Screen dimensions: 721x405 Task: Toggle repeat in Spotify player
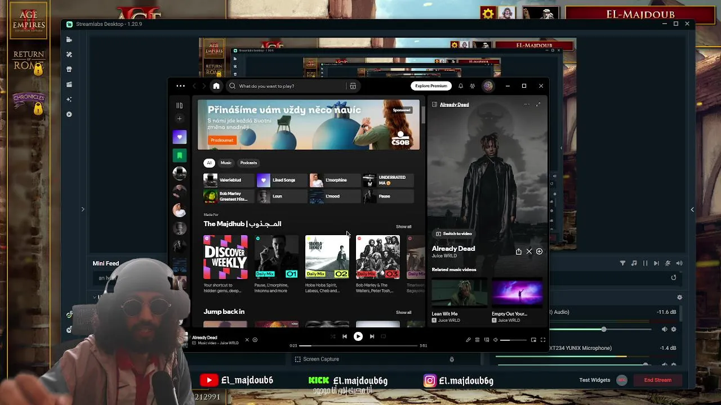click(x=384, y=336)
